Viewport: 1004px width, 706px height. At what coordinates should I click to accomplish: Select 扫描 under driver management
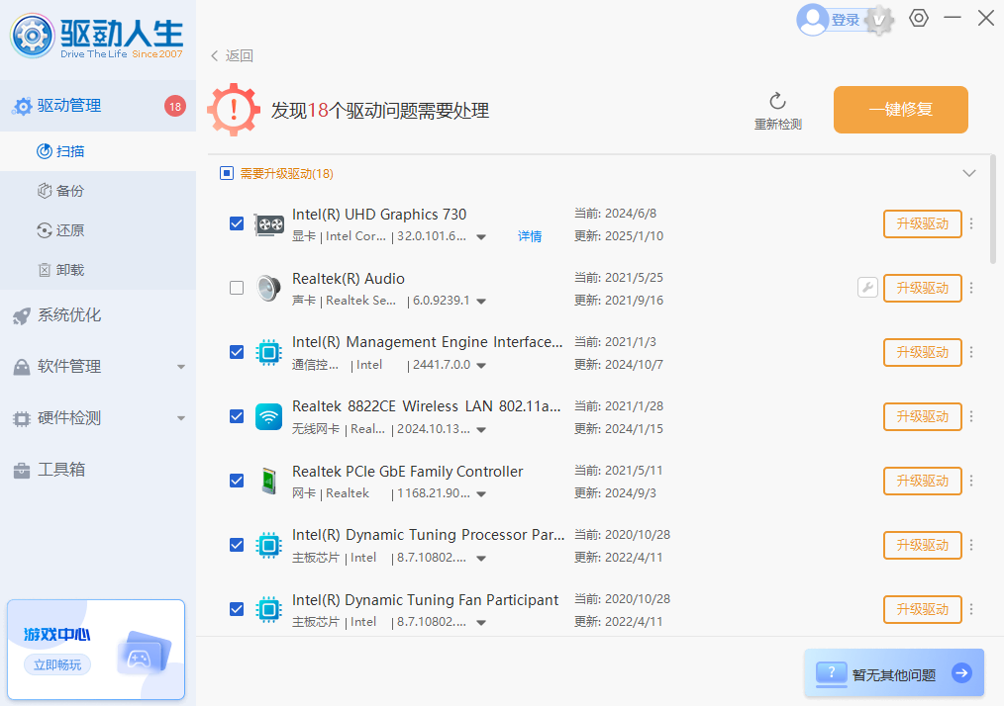click(98, 151)
